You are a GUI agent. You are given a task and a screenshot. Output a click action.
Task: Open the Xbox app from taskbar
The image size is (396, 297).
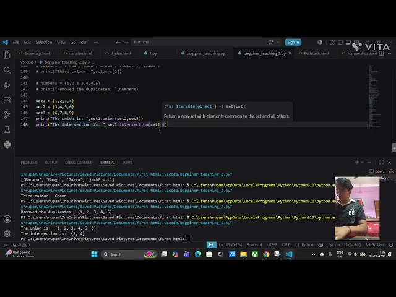click(x=255, y=254)
